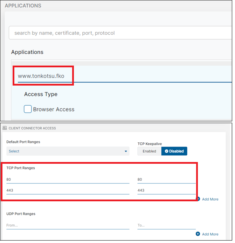Click the Client Connector Access laptop icon
This screenshot has width=235, height=243.
coord(4,128)
